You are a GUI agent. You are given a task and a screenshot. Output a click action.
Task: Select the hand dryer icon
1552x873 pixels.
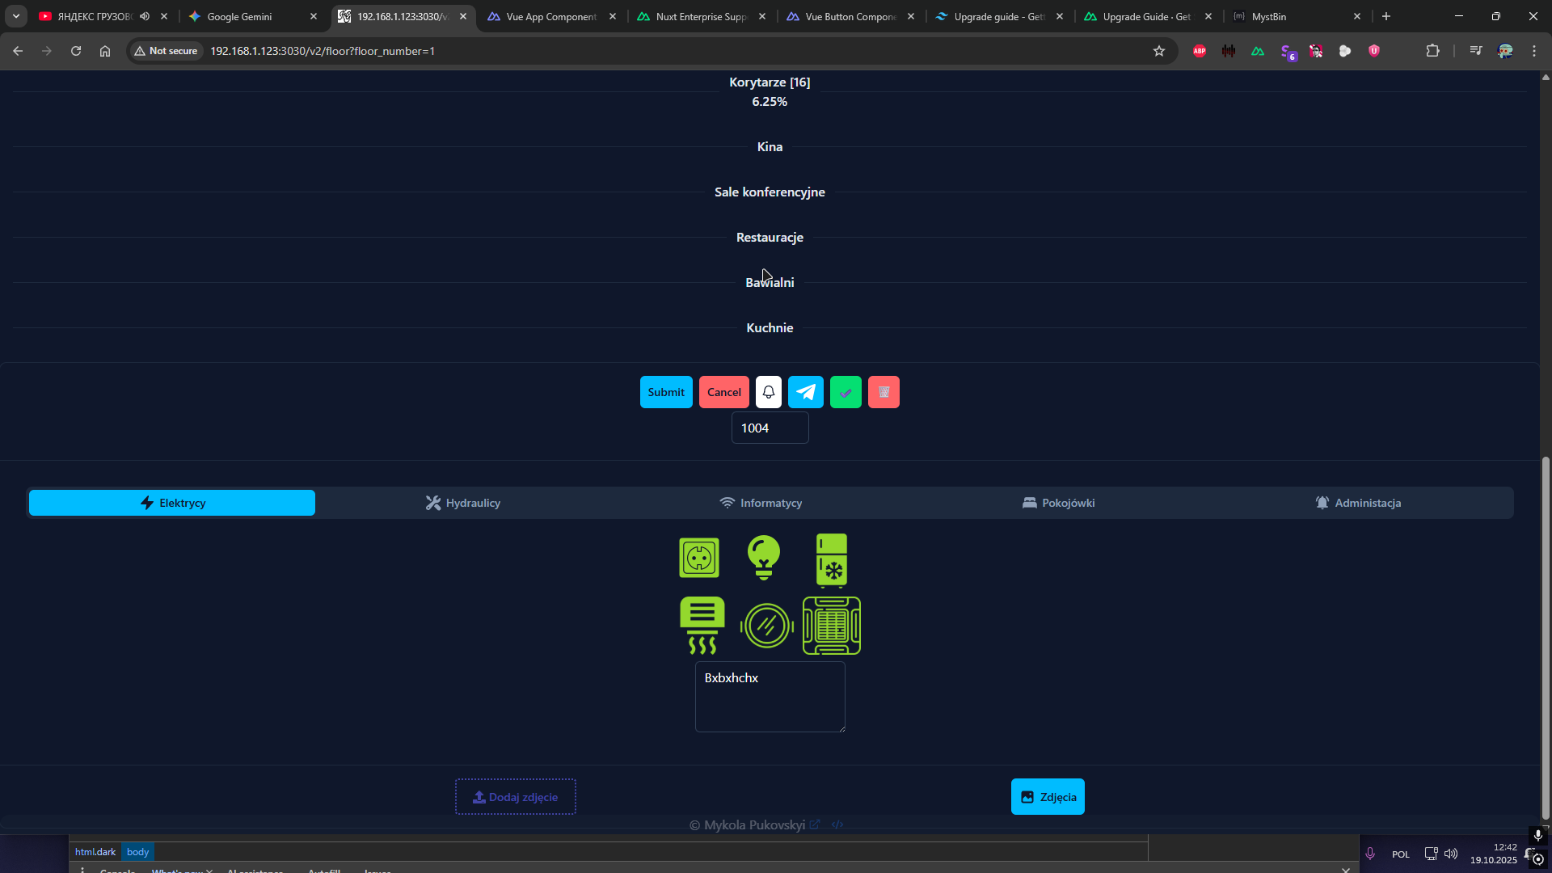(702, 625)
